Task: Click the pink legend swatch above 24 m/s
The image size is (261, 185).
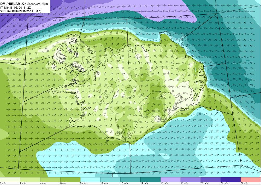Action: coord(251,180)
